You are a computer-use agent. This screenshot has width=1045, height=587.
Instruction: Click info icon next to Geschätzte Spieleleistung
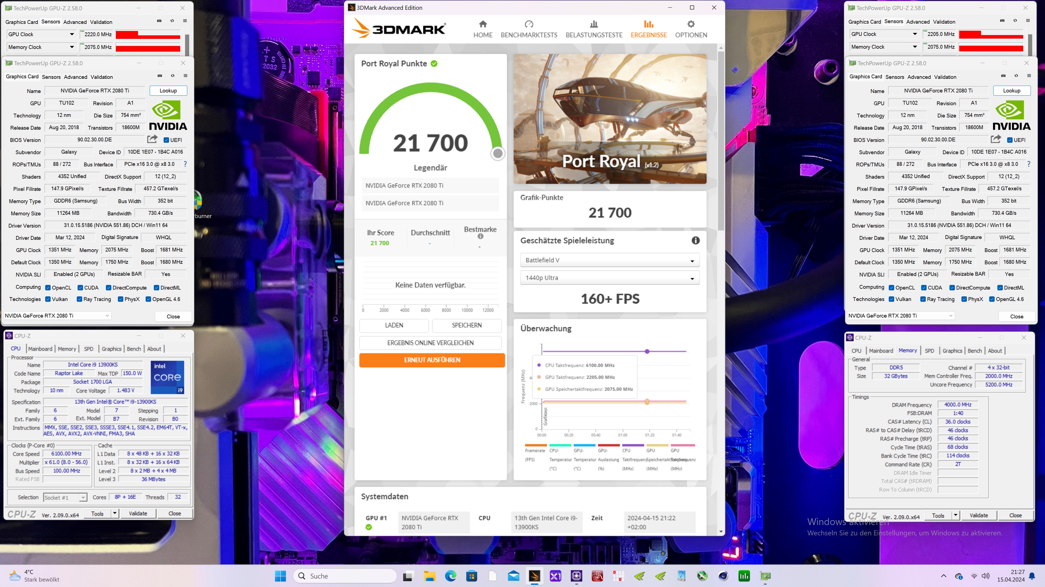tap(695, 241)
